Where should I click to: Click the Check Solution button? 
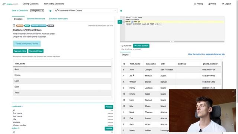(141, 45)
